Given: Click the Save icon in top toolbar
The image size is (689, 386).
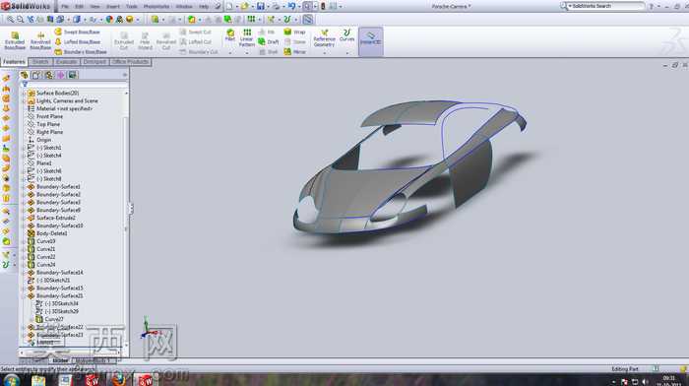Looking at the screenshot, I should click(x=261, y=6).
